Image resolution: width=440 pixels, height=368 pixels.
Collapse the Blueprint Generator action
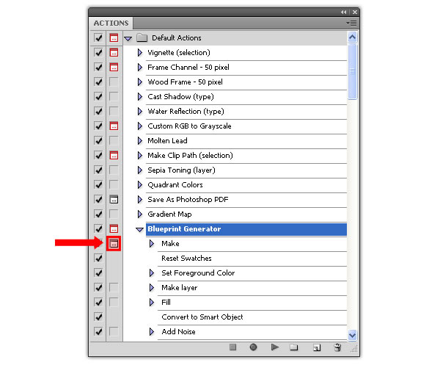click(139, 230)
